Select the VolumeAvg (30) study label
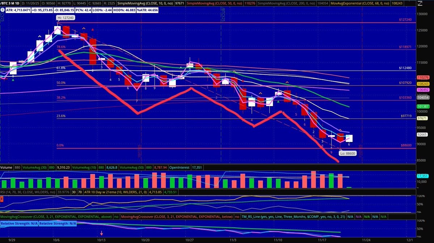This screenshot has width=434, height=243. pyautogui.click(x=34, y=168)
